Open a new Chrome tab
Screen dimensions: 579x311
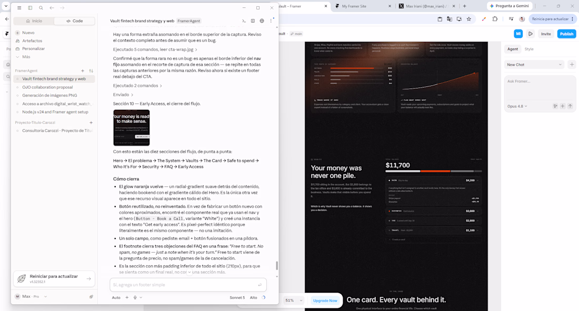tap(465, 6)
